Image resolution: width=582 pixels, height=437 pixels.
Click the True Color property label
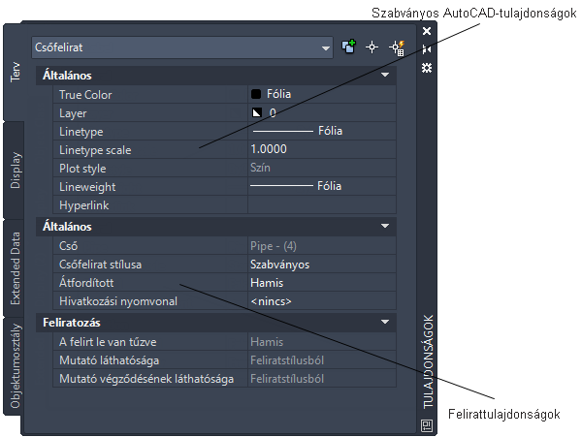(85, 95)
